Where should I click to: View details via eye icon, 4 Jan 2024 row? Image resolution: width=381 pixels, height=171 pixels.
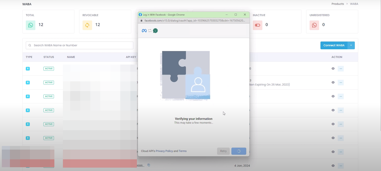pyautogui.click(x=333, y=166)
